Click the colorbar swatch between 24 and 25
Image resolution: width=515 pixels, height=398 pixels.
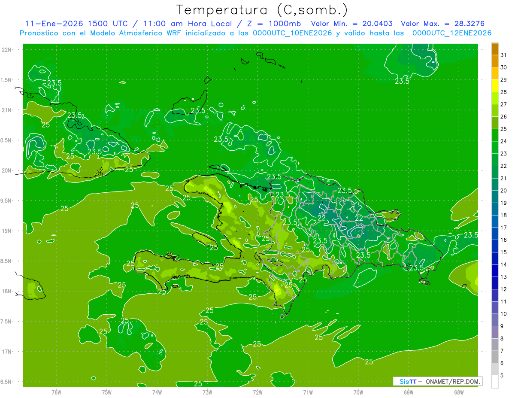tap(495, 135)
